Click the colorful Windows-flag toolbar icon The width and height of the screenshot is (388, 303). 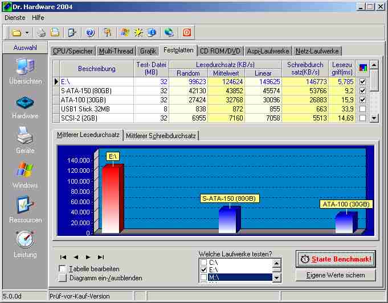tap(125, 32)
